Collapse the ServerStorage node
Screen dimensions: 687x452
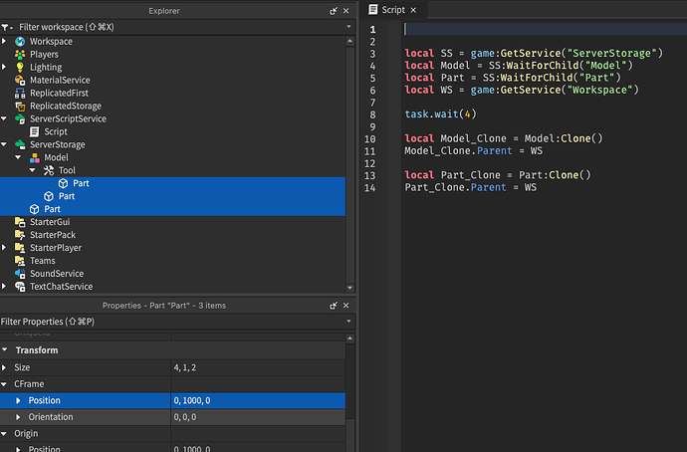pyautogui.click(x=4, y=144)
